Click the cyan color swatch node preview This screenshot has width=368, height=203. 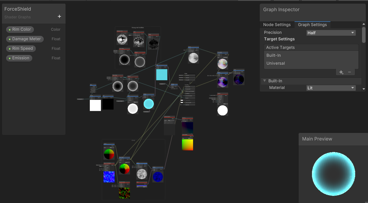coord(162,74)
